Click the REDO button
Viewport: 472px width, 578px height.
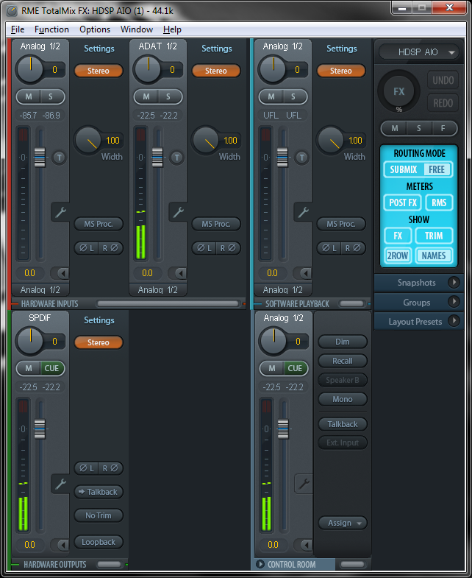443,103
